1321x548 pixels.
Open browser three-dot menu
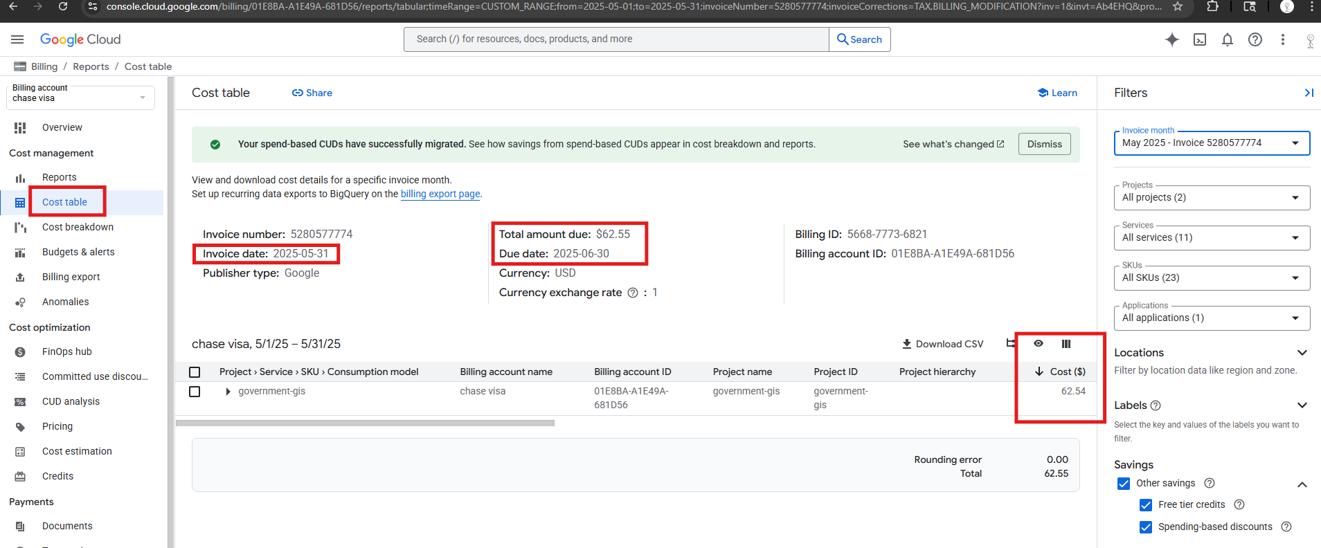tap(1311, 6)
